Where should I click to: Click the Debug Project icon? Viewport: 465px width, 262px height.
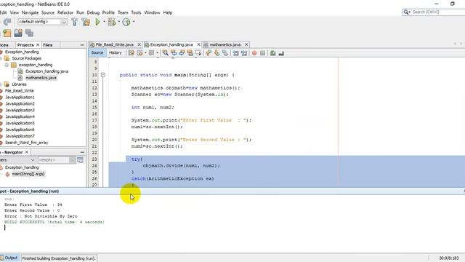[x=112, y=22]
